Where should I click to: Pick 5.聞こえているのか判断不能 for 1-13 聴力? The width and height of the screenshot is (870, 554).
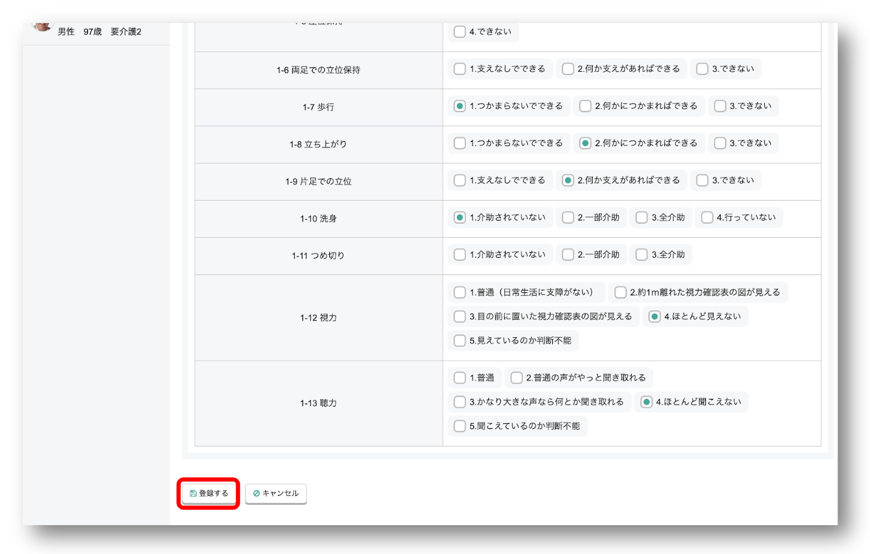(x=459, y=426)
